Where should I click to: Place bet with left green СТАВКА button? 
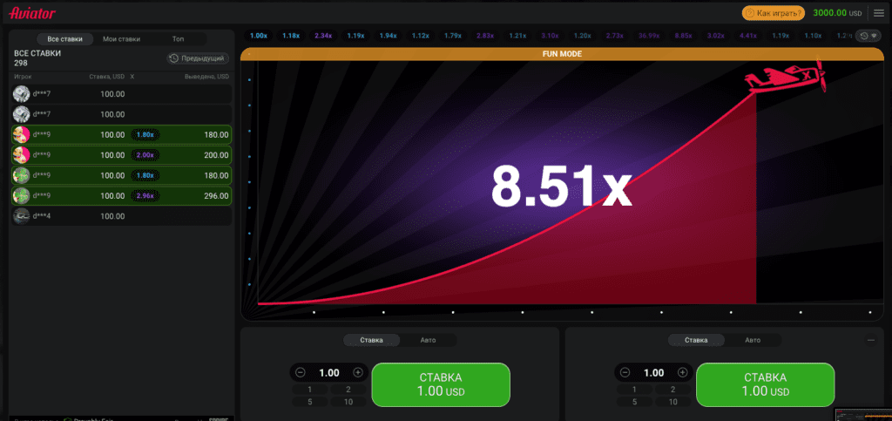tap(441, 384)
